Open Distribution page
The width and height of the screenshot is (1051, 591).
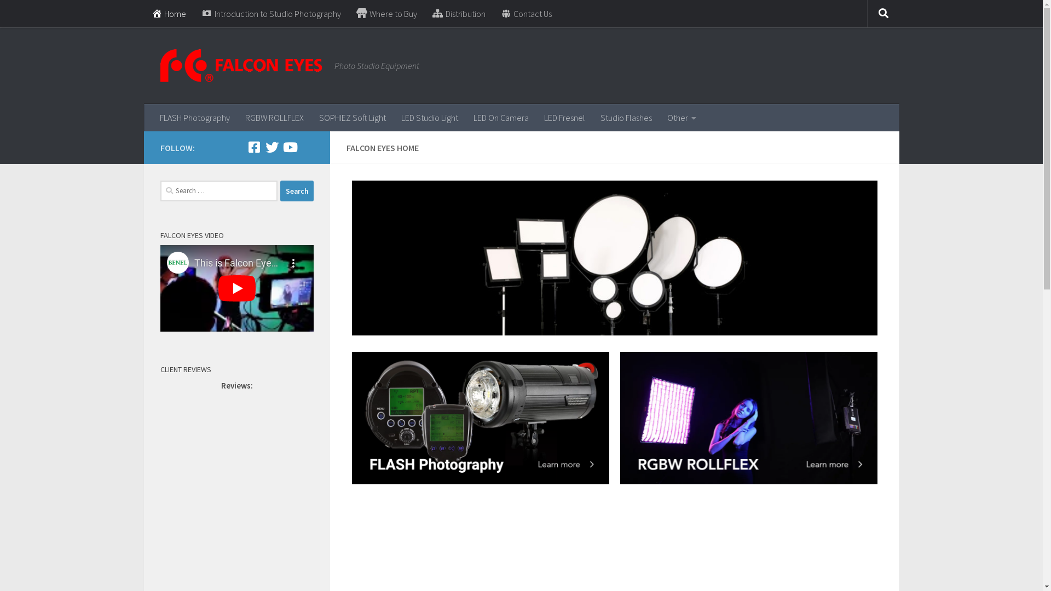point(459,14)
